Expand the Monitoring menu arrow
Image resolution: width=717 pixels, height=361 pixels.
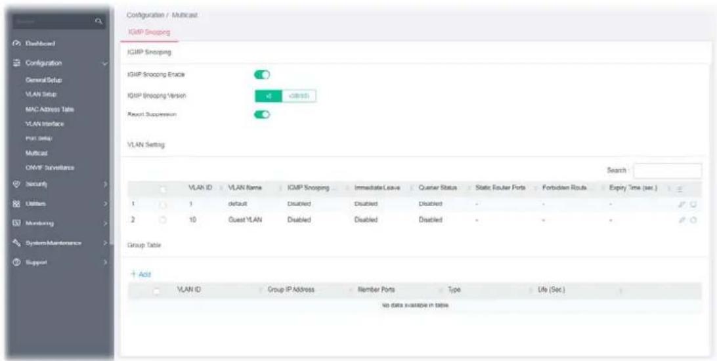tap(106, 223)
